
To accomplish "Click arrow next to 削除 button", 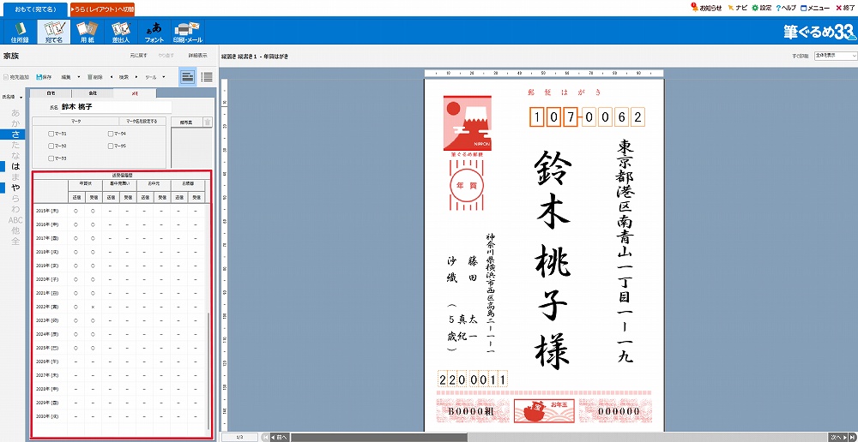I will (x=112, y=78).
